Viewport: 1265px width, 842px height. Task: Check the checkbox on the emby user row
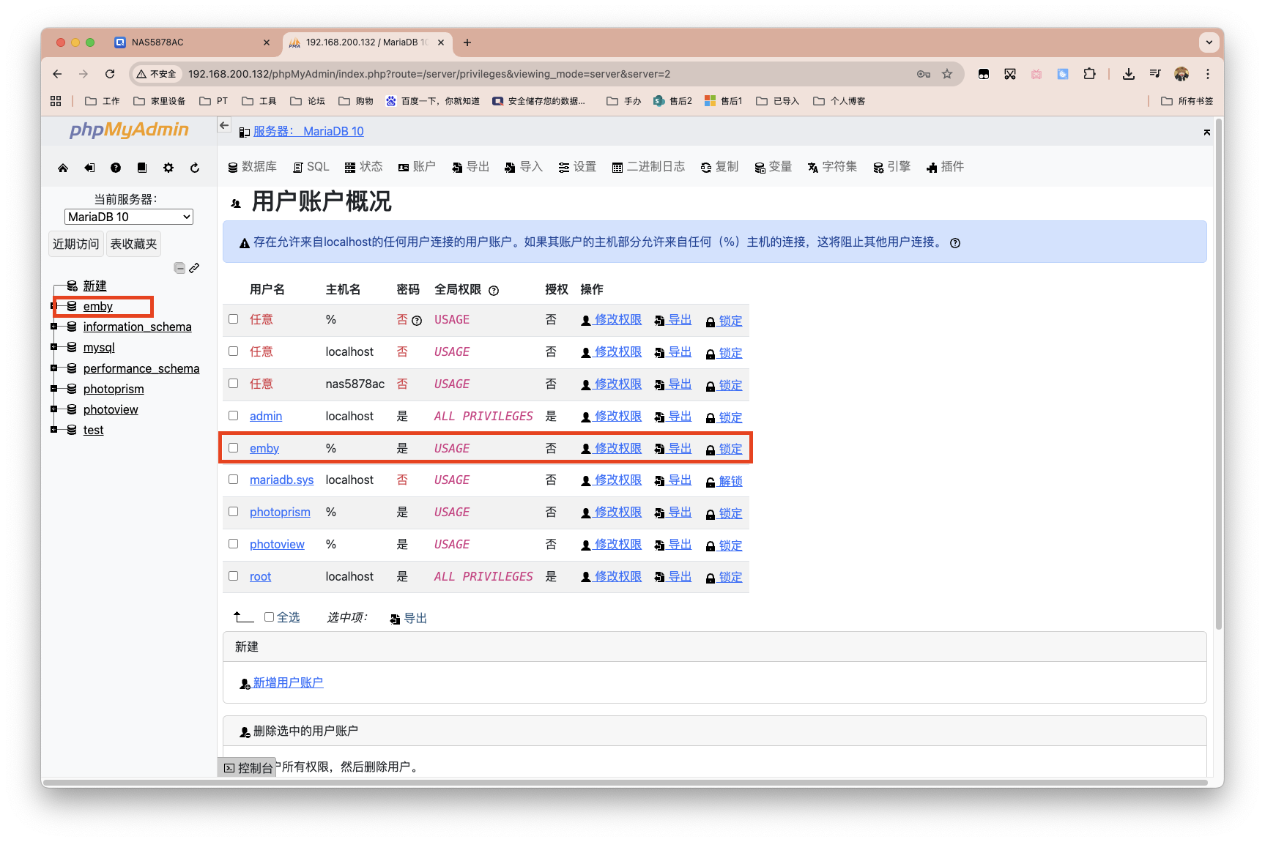(233, 447)
